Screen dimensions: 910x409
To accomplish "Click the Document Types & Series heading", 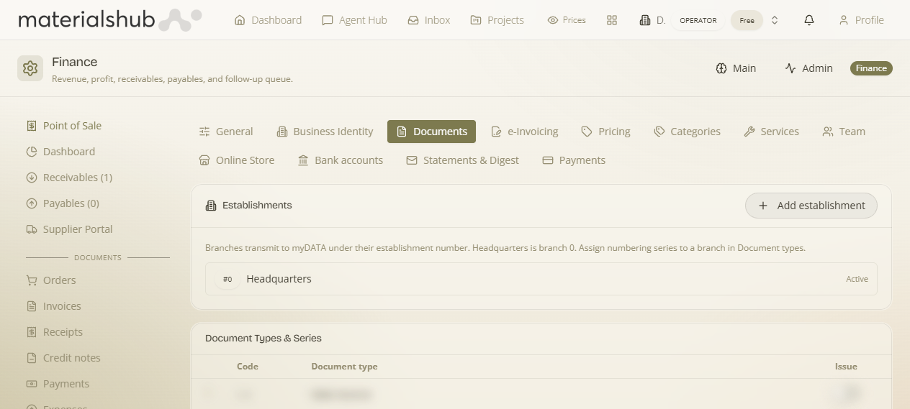I will 263,338.
